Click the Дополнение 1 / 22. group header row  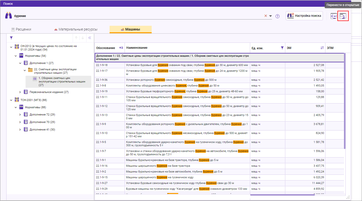(220, 57)
